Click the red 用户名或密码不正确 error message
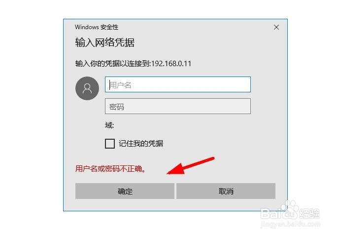The width and height of the screenshot is (340, 236). point(110,169)
